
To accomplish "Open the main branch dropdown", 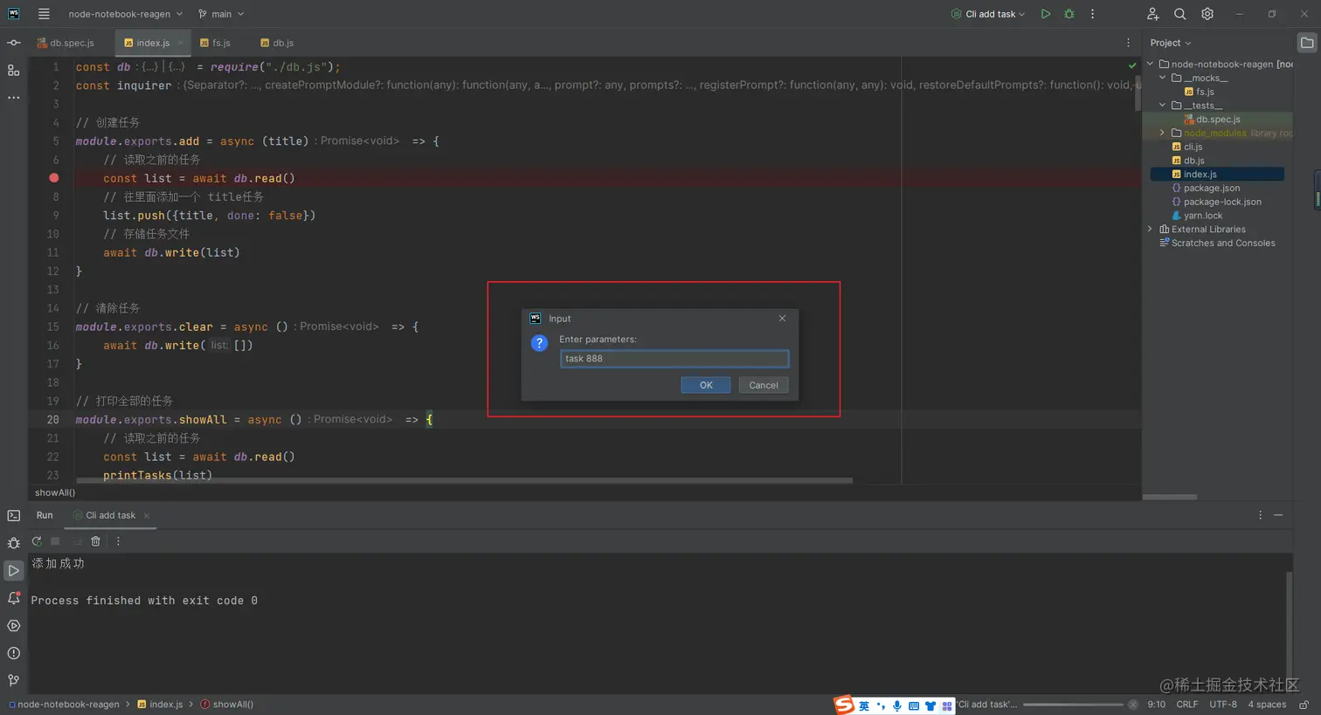I will [221, 14].
